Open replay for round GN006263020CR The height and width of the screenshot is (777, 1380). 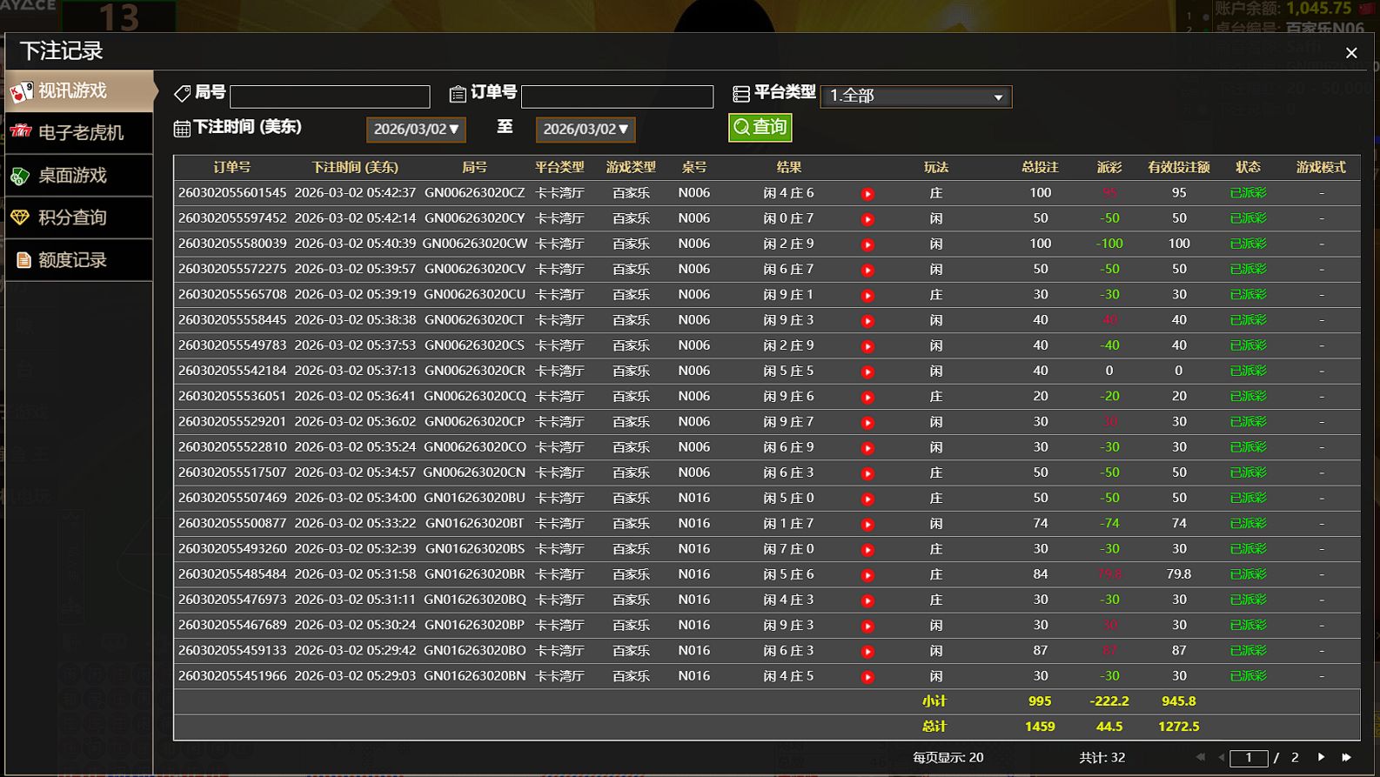[868, 372]
